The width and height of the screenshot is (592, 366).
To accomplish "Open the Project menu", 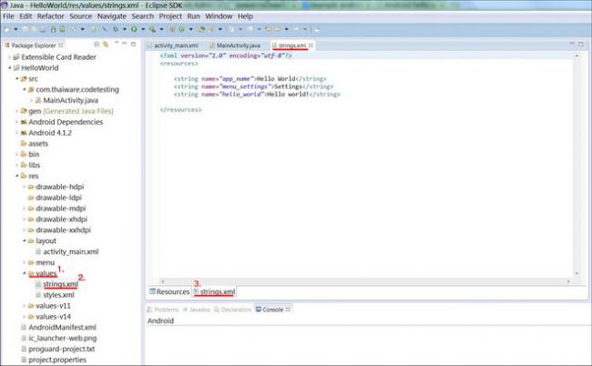I will click(x=170, y=16).
